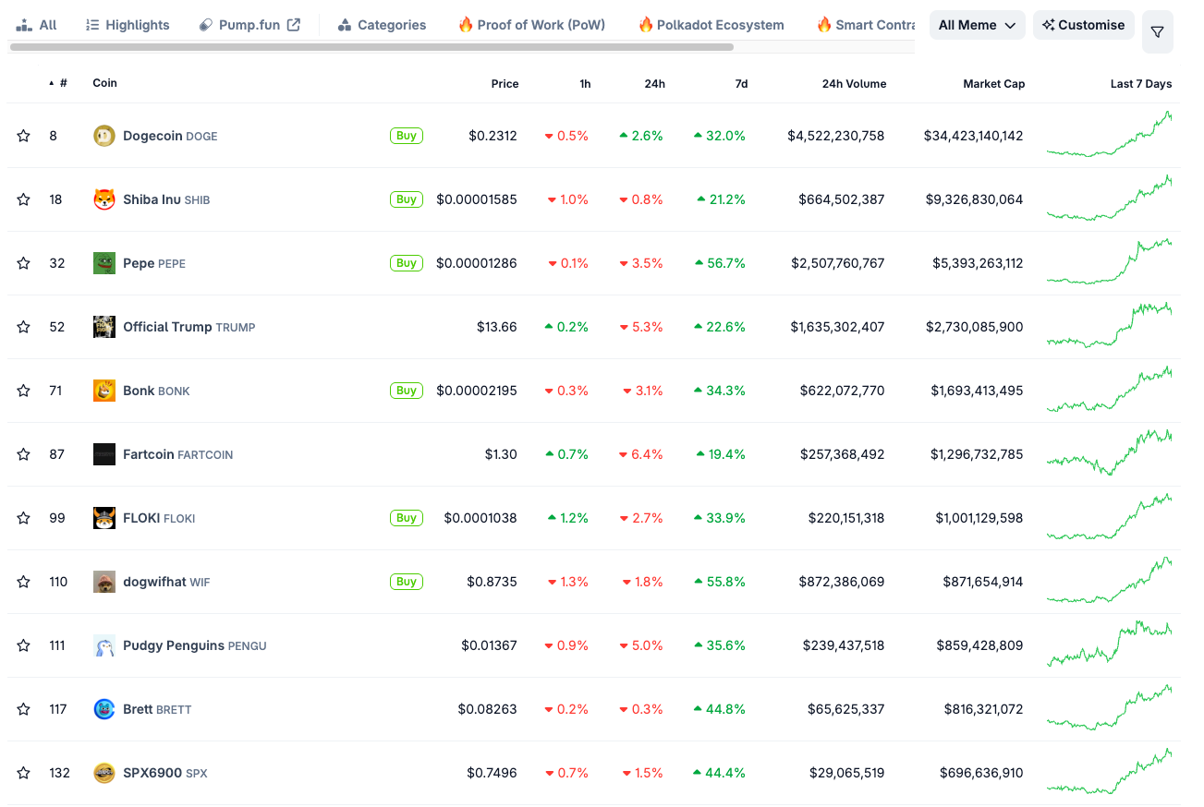Screen dimensions: 1204x807
Task: Star Dogecoin as a favorite
Action: click(x=23, y=136)
